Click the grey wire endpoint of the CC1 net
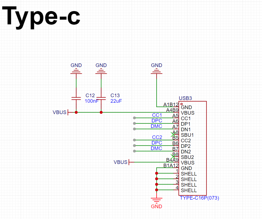 [x=134, y=118]
